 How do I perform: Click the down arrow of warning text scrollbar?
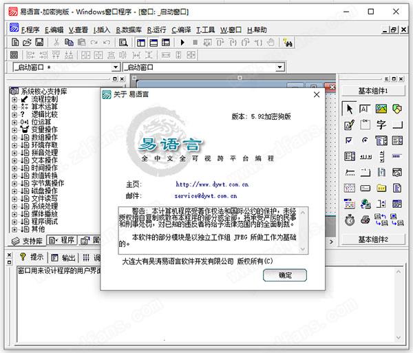point(303,249)
